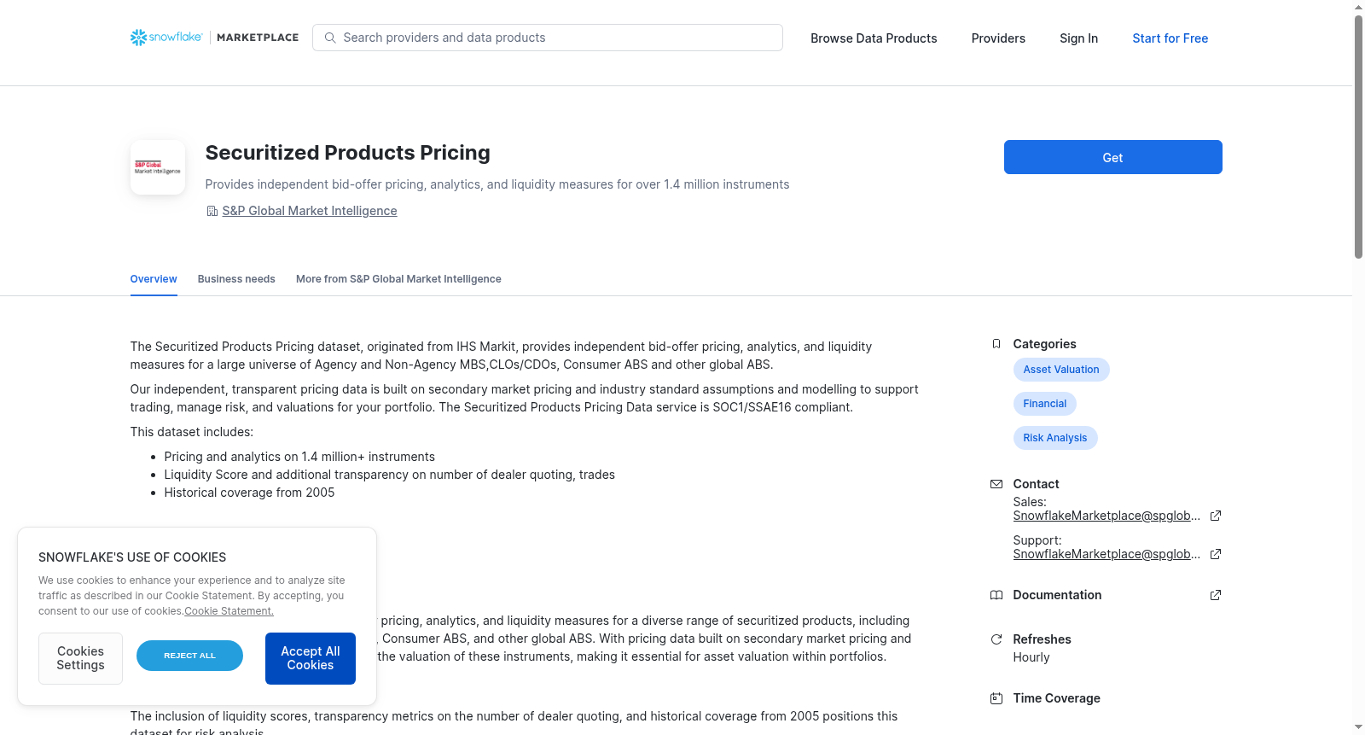Screen dimensions: 1365x735
Task: Click the 'Time Coverage' heading
Action: (1056, 698)
